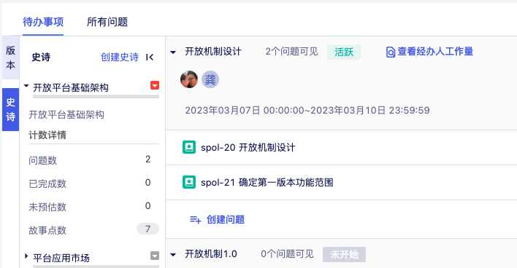Click the story type icon for spol-21
Viewport: 517px width, 268px height.
click(x=189, y=182)
